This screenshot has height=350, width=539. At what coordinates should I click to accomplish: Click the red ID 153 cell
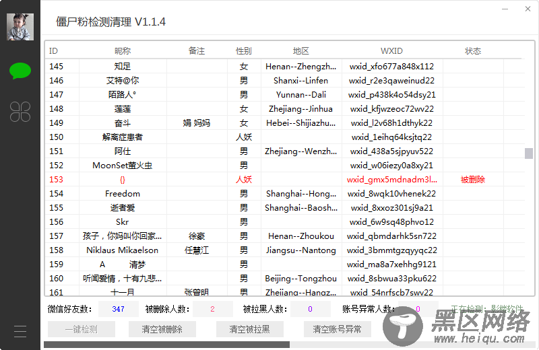coord(56,179)
